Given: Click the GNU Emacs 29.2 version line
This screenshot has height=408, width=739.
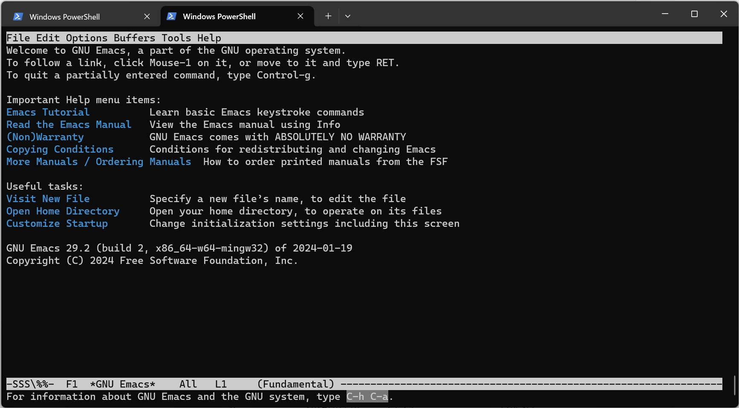Looking at the screenshot, I should pyautogui.click(x=179, y=248).
